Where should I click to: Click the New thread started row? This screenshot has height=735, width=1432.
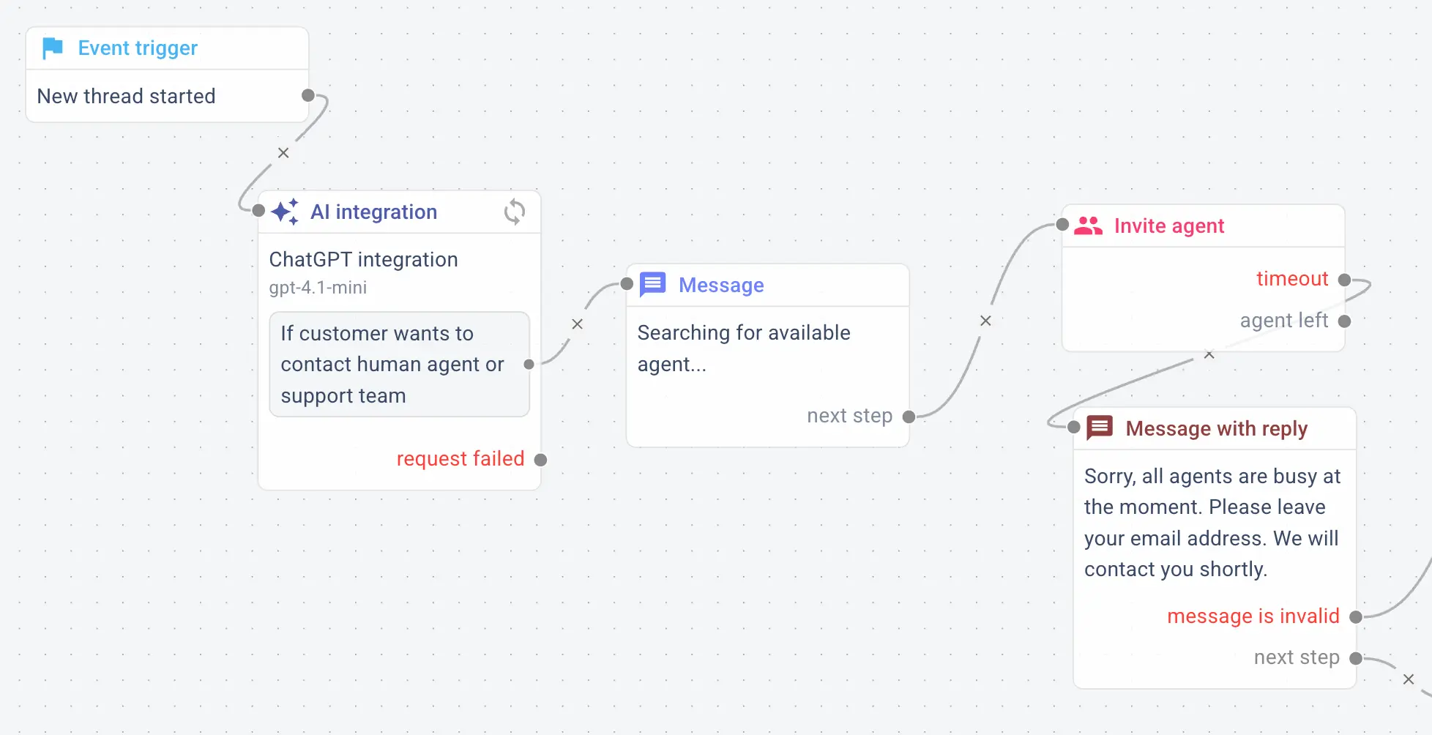coord(126,96)
